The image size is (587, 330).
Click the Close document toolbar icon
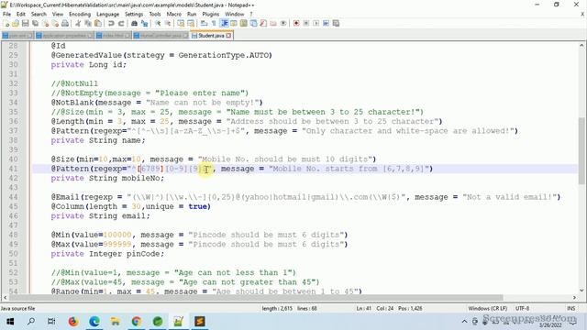(45, 23)
